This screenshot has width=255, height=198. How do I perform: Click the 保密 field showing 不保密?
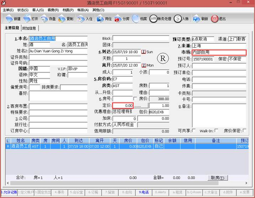point(237,59)
